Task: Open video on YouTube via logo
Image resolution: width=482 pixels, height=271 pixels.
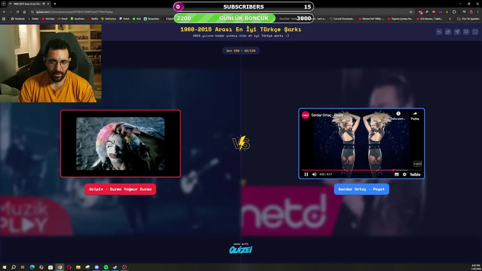Action: (415, 174)
